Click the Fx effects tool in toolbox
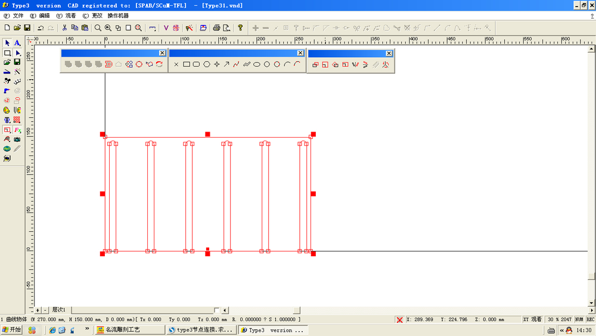Image resolution: width=596 pixels, height=336 pixels. [x=17, y=129]
